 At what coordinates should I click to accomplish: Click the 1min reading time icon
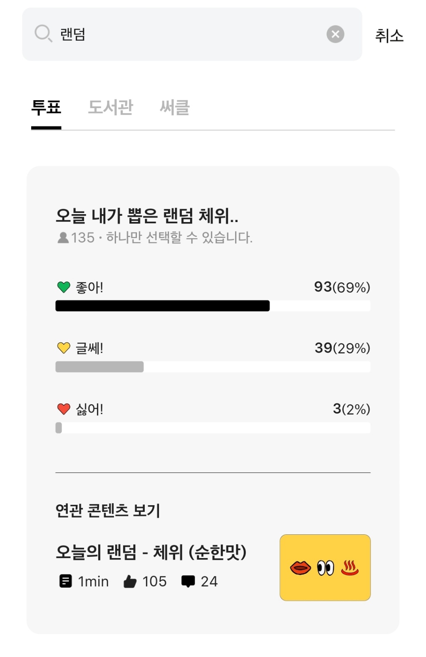point(65,581)
